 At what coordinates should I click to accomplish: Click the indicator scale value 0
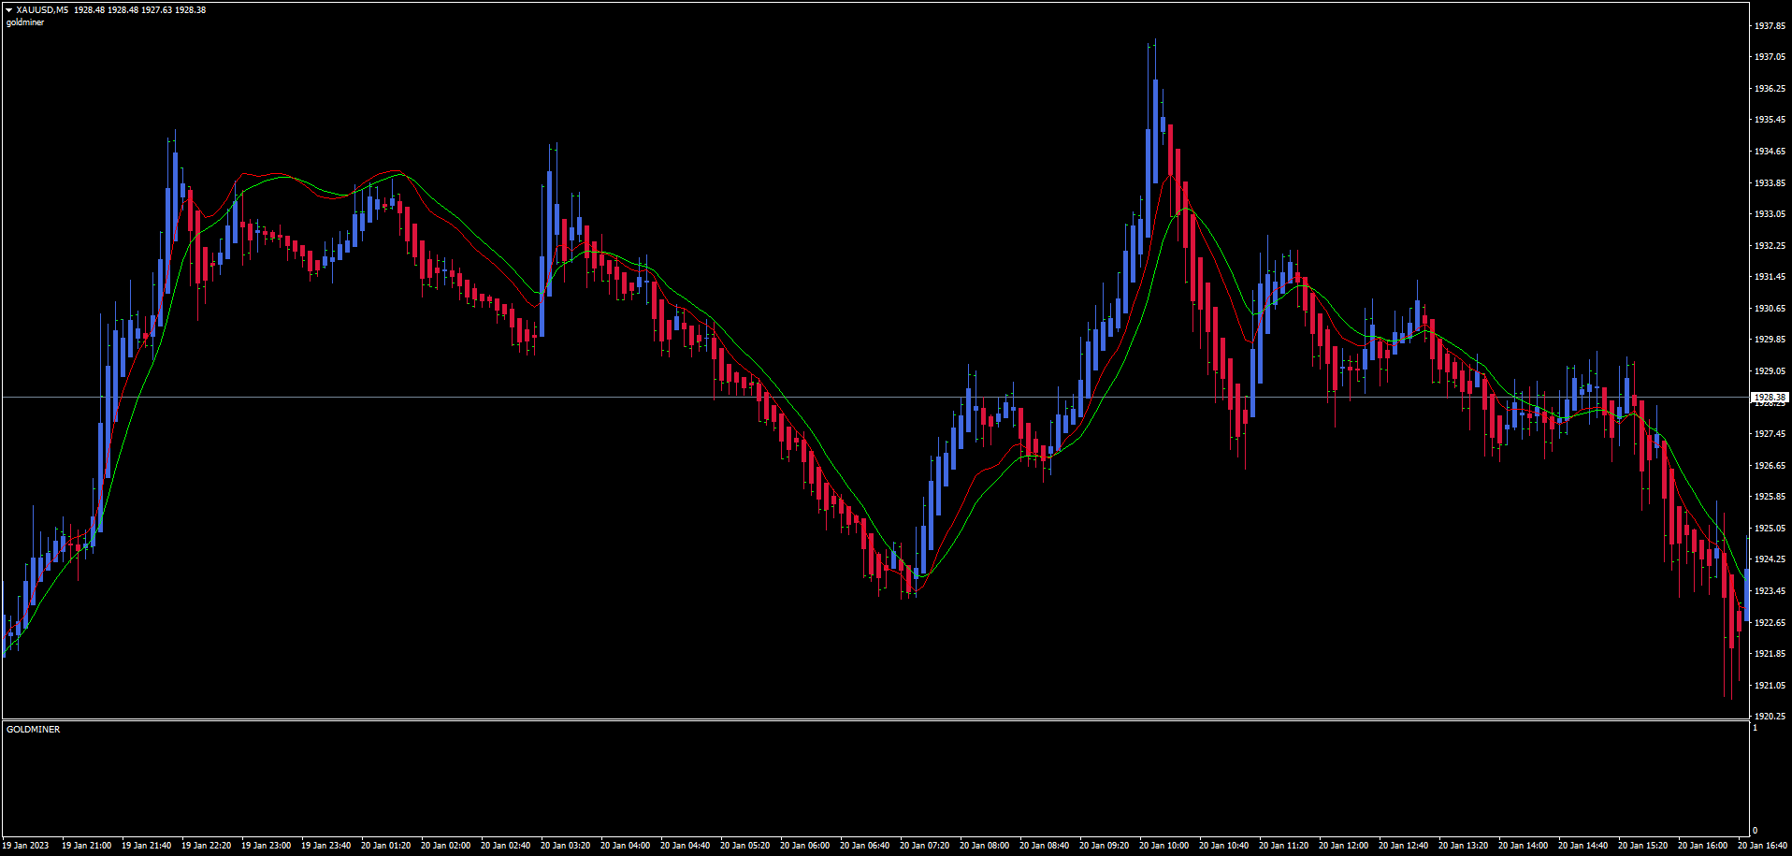(x=1755, y=831)
